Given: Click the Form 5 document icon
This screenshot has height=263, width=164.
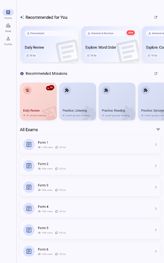Looking at the screenshot, I should pyautogui.click(x=29, y=230).
